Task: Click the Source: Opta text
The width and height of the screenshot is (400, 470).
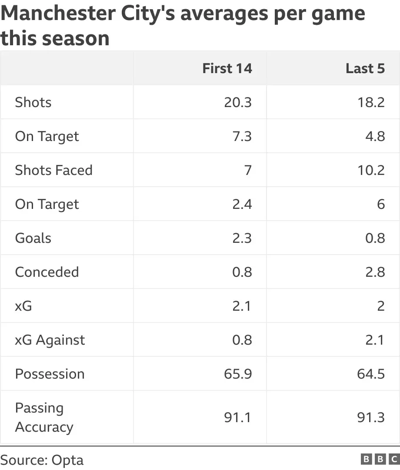Action: tap(42, 460)
